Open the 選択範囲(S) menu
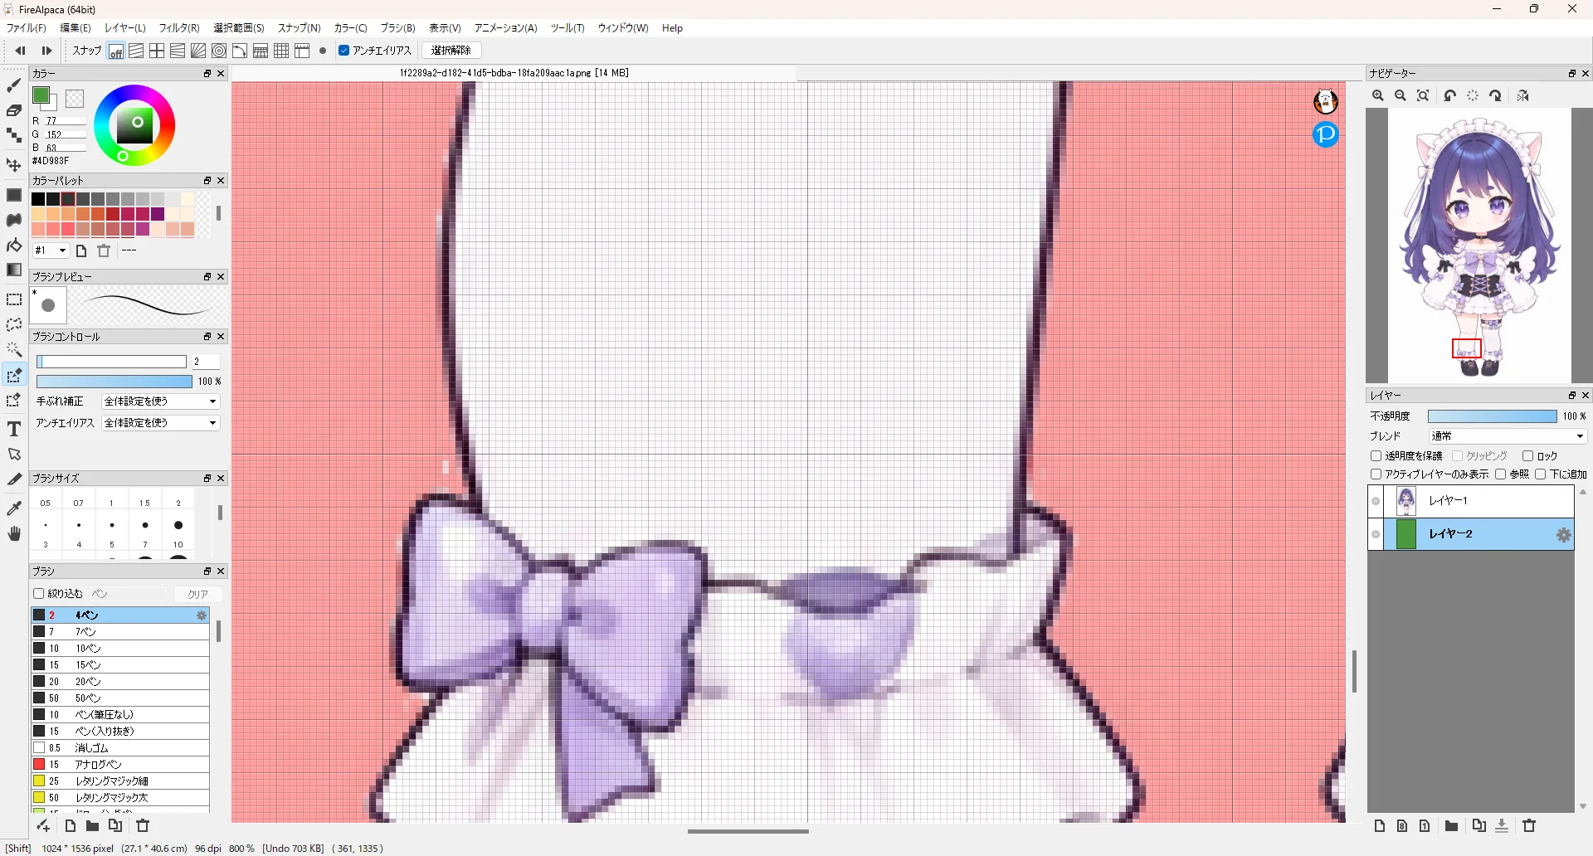 (239, 28)
